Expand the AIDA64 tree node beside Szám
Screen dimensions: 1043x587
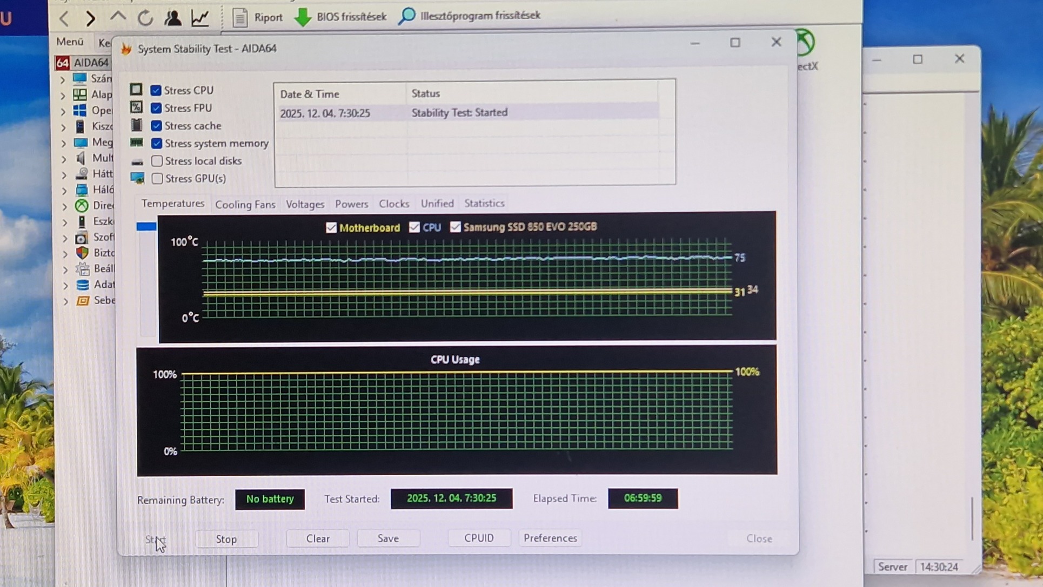63,79
